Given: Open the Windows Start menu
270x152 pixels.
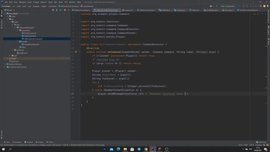Looking at the screenshot, I should tap(3, 149).
